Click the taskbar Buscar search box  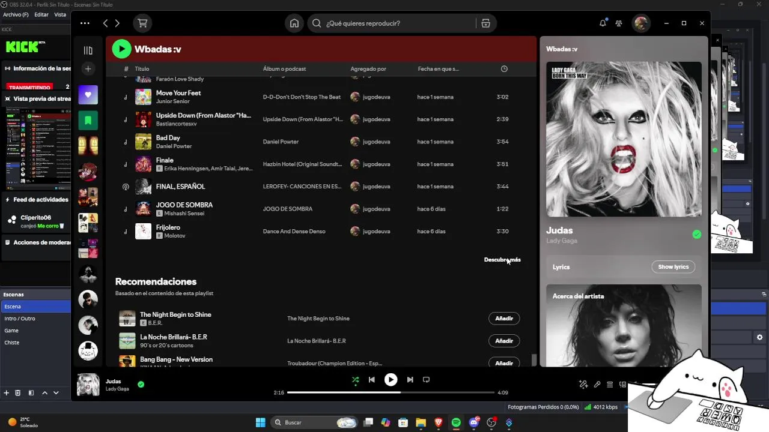[314, 422]
